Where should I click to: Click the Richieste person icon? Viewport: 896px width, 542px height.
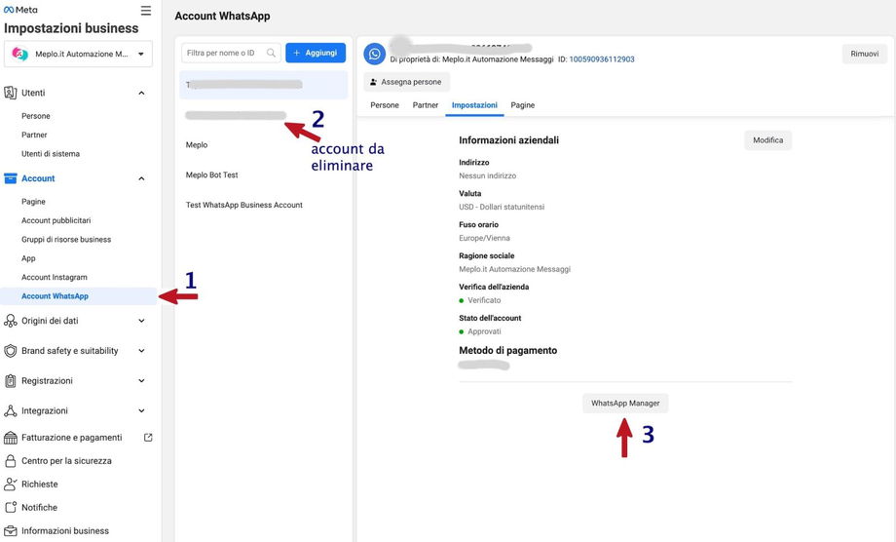coord(11,484)
